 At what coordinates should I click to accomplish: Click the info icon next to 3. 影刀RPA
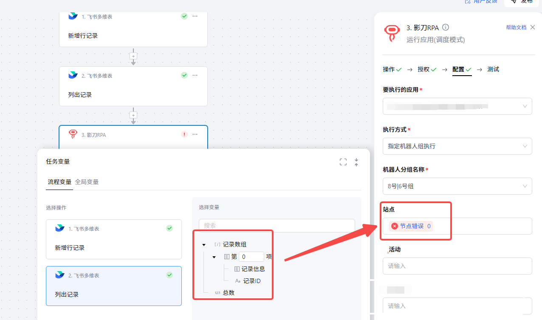[446, 27]
